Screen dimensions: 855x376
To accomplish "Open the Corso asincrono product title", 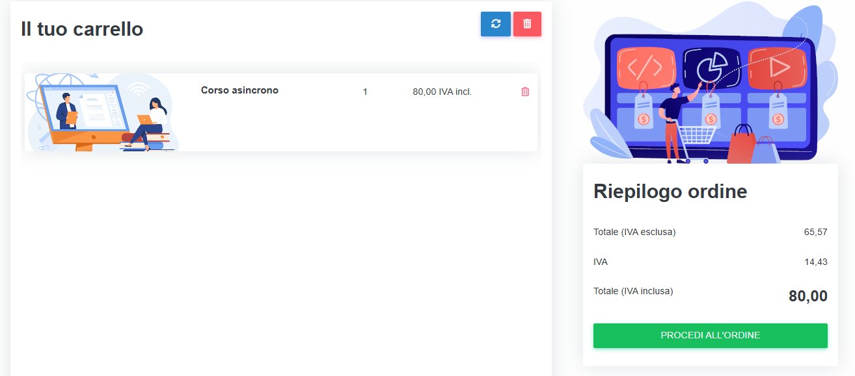I will [x=239, y=90].
